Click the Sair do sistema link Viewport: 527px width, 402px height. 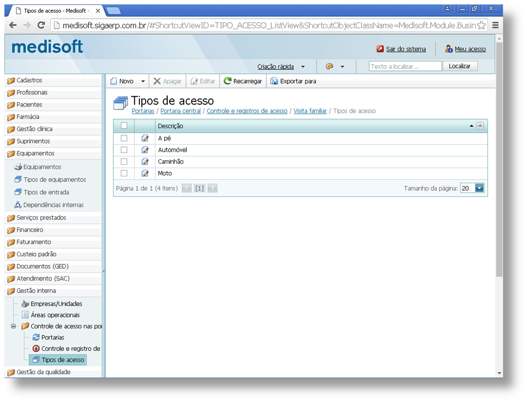click(x=406, y=49)
